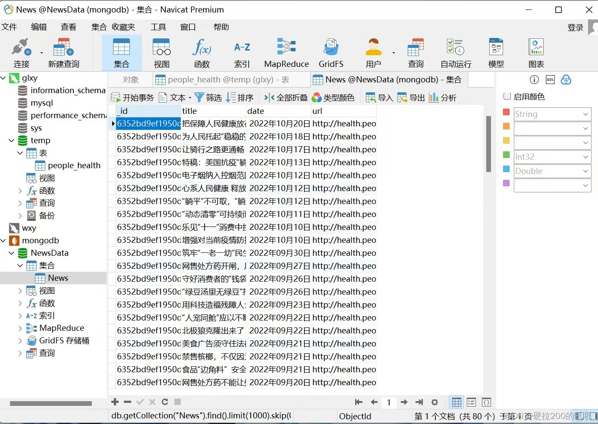Click the 登录 login link
This screenshot has height=424, width=598.
pos(576,28)
